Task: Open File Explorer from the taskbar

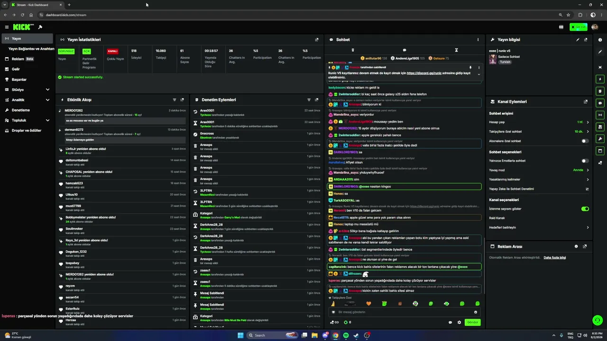Action: (x=314, y=335)
